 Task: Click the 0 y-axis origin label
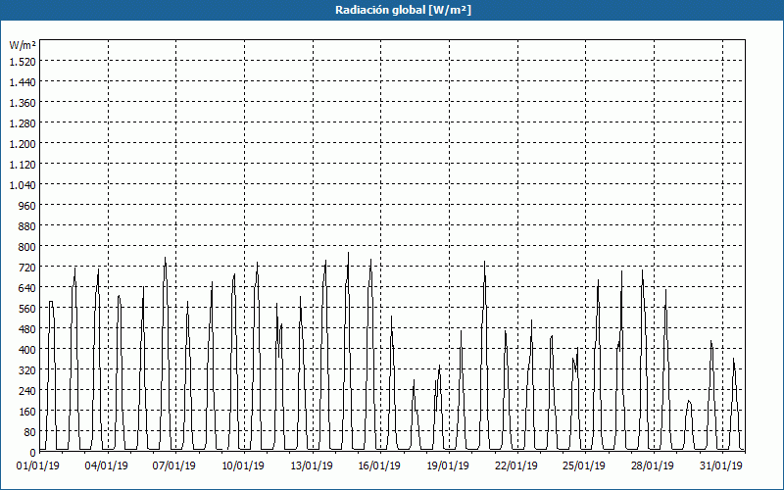click(33, 453)
